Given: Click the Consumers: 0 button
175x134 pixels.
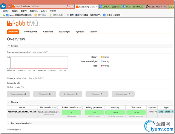Looking at the screenshot, I should [x=123, y=94].
